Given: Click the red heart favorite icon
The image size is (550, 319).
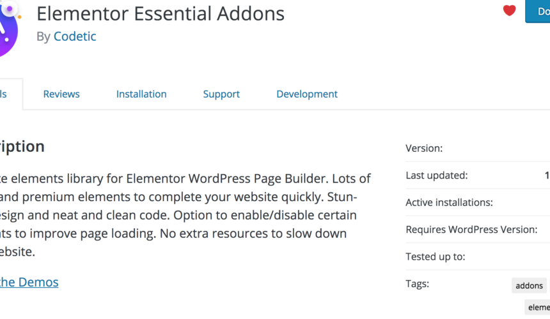Looking at the screenshot, I should pos(509,10).
